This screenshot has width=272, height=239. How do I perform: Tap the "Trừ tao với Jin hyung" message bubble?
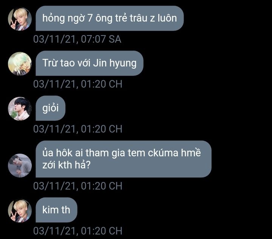(90, 63)
